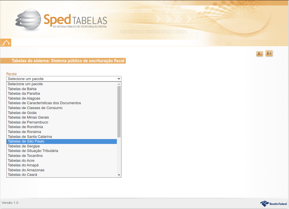
Task: Collapse the Pacote dropdown box
Action: coord(64,79)
